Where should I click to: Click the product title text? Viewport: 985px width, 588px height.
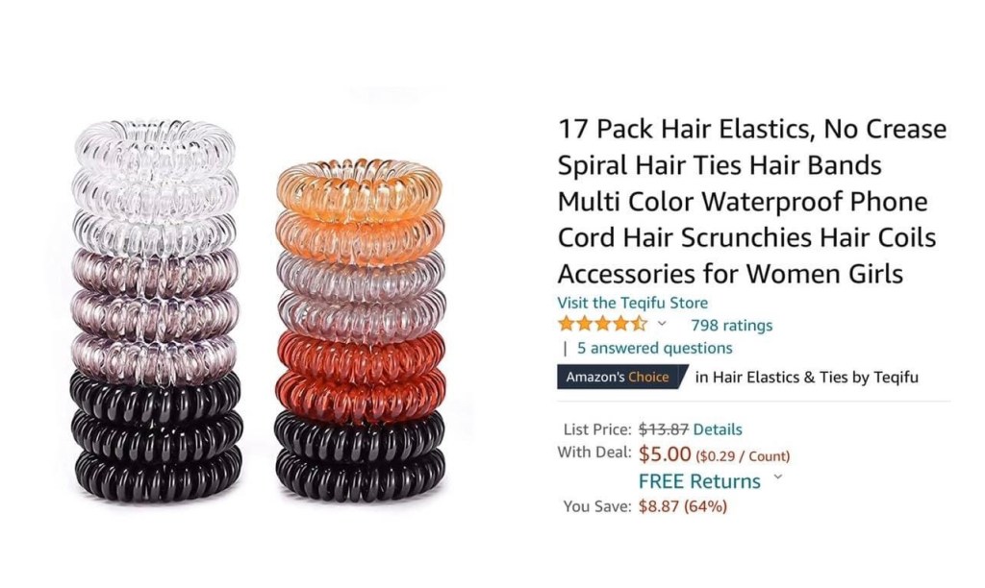[x=752, y=201]
